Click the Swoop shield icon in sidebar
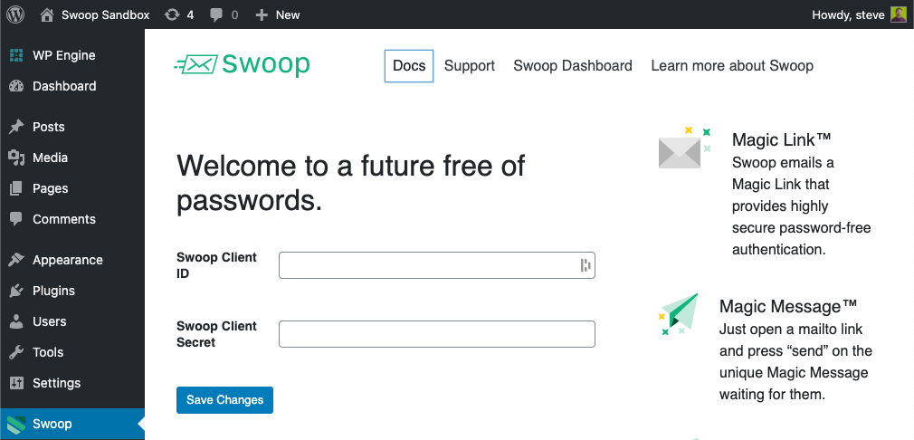This screenshot has width=914, height=440. coord(16,424)
